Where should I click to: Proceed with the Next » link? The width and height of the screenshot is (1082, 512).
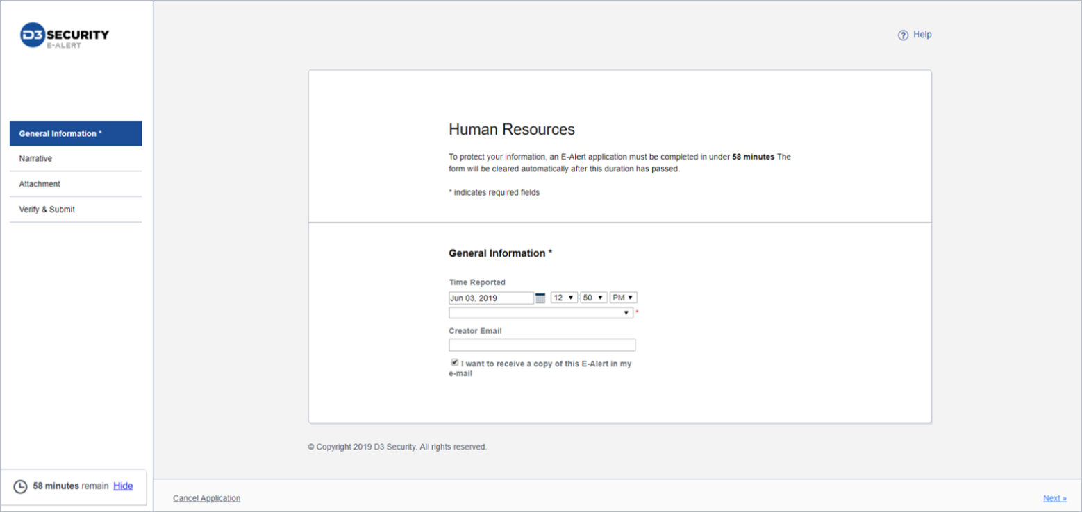[1054, 498]
